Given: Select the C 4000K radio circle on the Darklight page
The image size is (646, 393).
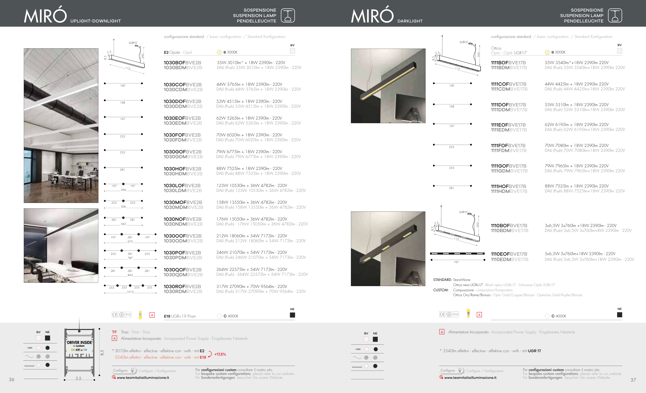Looking at the screenshot, I should click(x=547, y=316).
